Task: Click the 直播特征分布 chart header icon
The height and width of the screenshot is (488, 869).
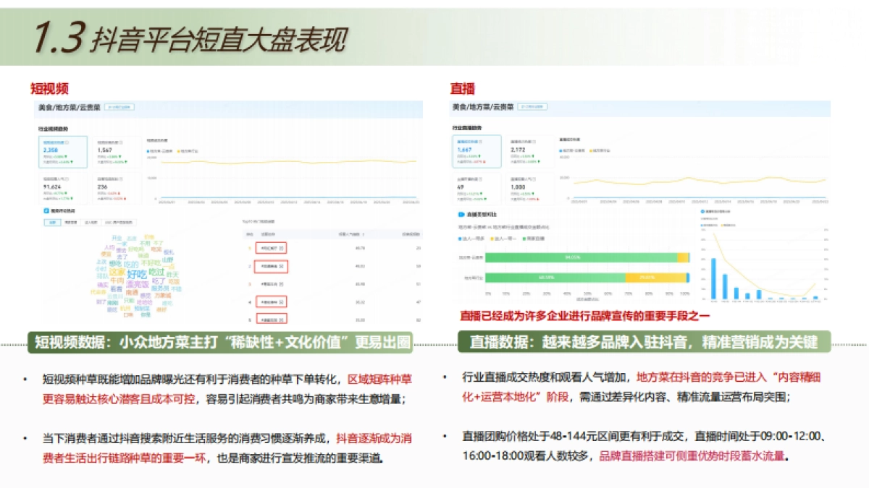Action: tap(702, 212)
